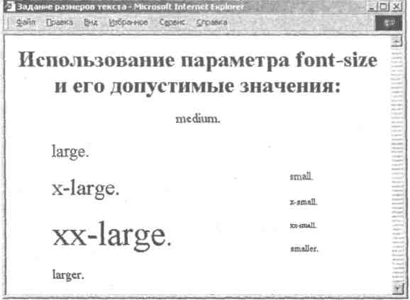Viewport: 410px width, 300px height.
Task: Open the Сервис menu
Action: tap(172, 22)
